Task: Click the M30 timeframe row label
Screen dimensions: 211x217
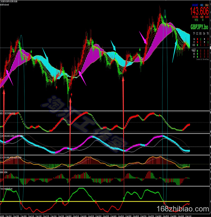Action: pos(194,45)
